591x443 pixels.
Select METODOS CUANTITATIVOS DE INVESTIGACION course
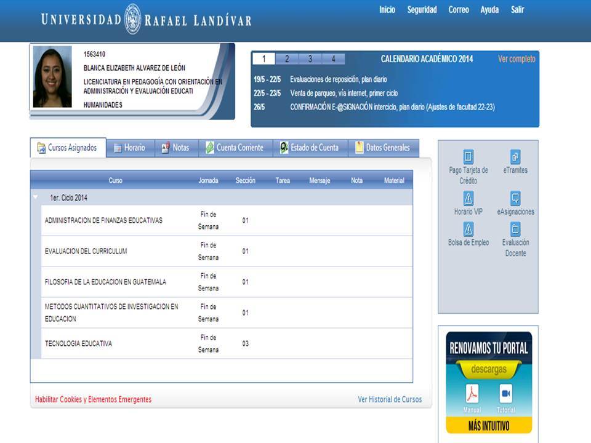111,313
